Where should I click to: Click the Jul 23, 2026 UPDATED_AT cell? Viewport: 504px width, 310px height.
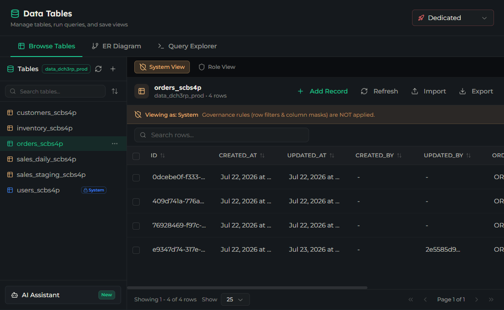(314, 249)
